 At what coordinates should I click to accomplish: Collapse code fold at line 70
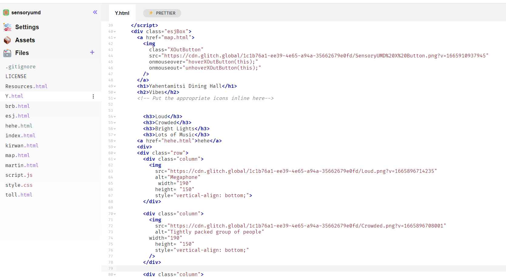click(x=115, y=214)
